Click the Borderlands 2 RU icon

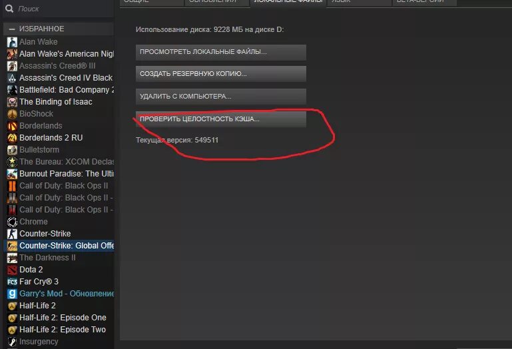(12, 138)
